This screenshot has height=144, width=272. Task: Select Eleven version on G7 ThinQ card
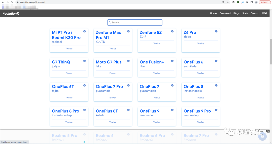tap(69, 73)
